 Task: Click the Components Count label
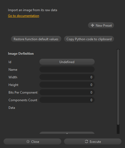point(23,100)
